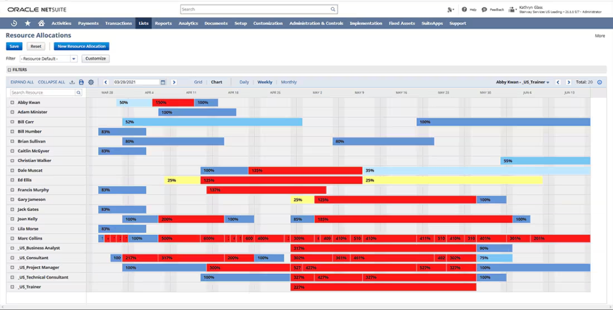Screen dimensions: 613x310
Task: Expand the _US_Trainer row
Action: click(x=12, y=287)
